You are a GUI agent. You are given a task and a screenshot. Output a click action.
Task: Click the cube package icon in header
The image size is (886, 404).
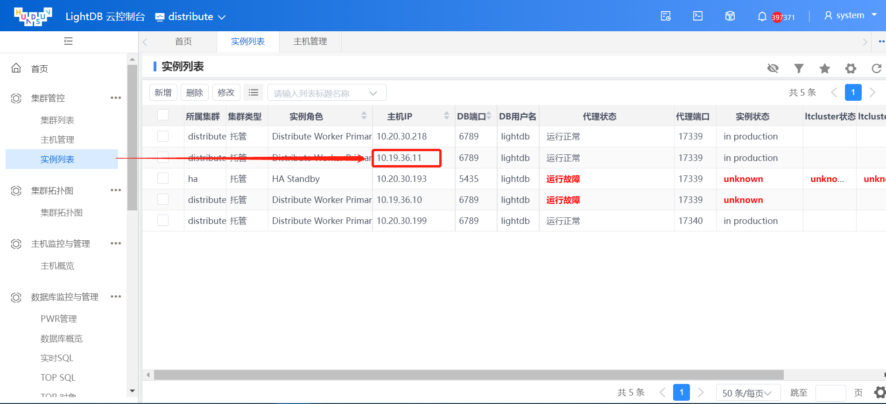pos(730,16)
